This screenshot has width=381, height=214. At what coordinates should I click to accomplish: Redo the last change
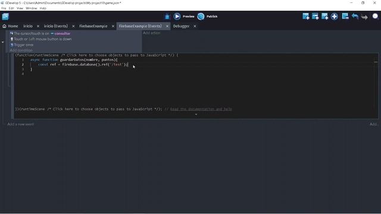[364, 17]
